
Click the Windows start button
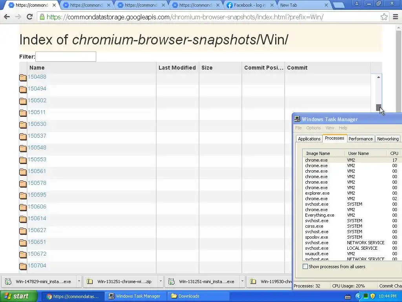point(18,296)
